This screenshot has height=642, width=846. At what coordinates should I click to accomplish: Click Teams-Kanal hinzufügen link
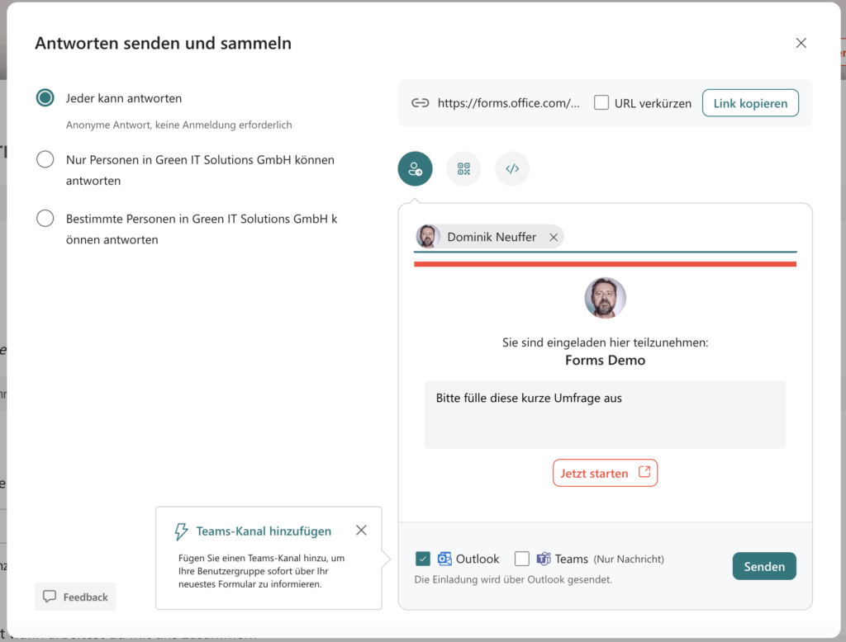pos(264,531)
